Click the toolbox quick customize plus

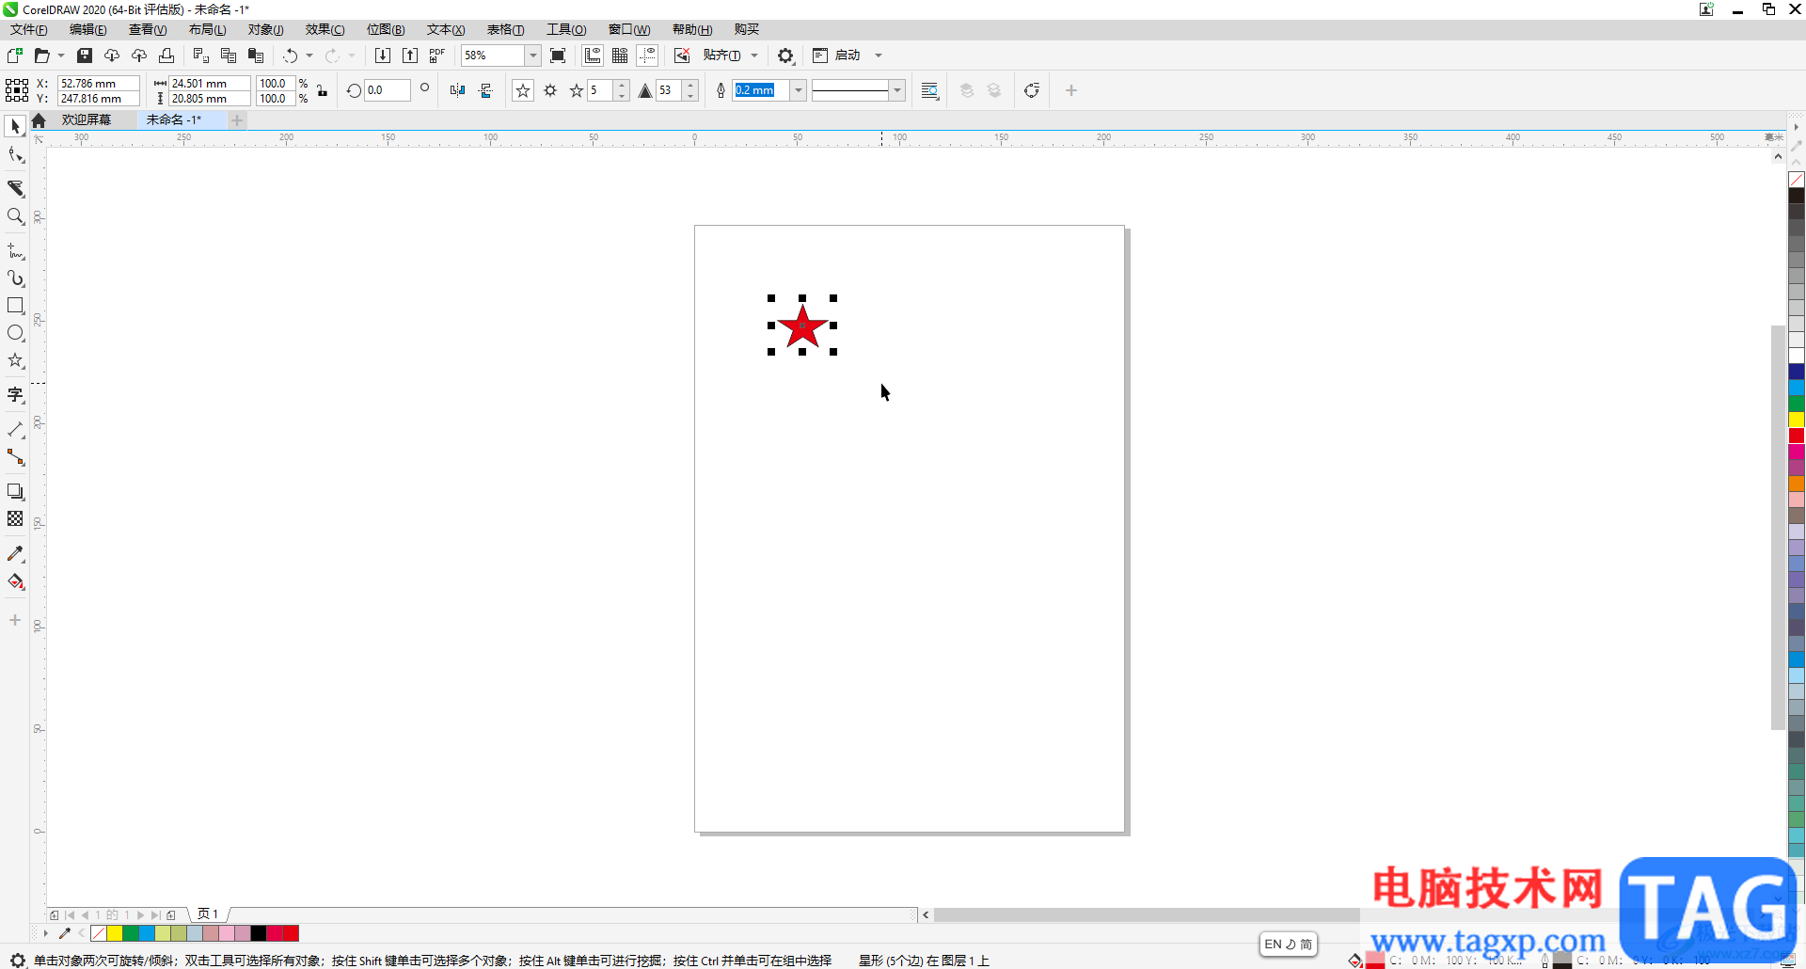click(x=15, y=620)
